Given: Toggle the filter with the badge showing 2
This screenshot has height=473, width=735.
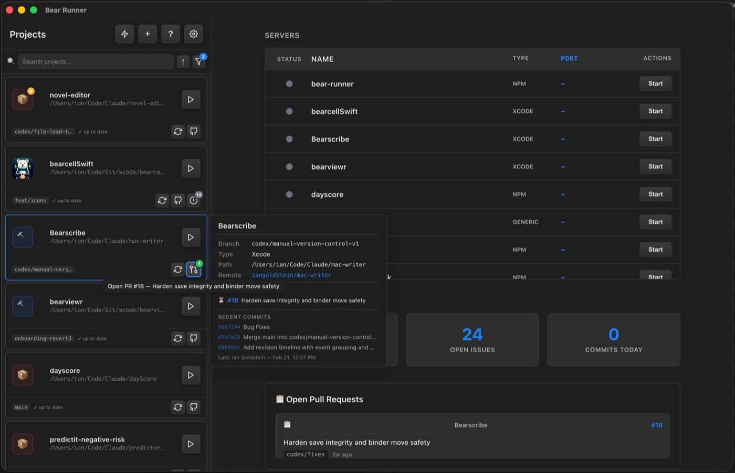Looking at the screenshot, I should 198,61.
